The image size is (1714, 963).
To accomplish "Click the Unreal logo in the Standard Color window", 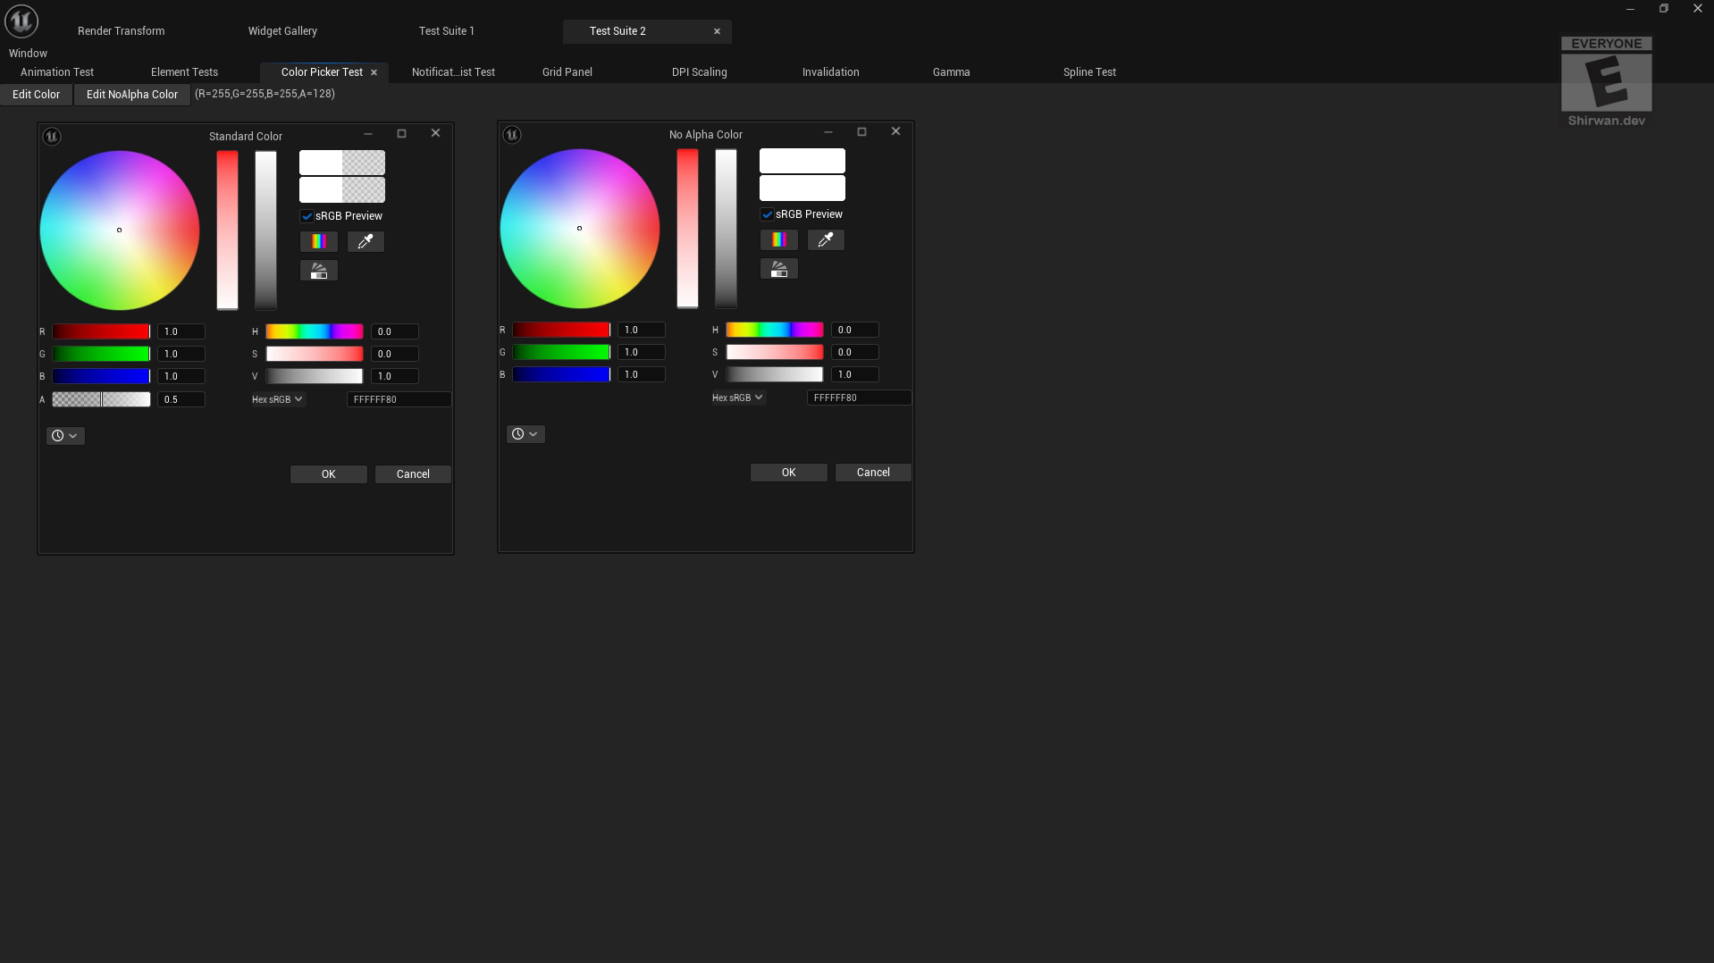I will tap(52, 136).
